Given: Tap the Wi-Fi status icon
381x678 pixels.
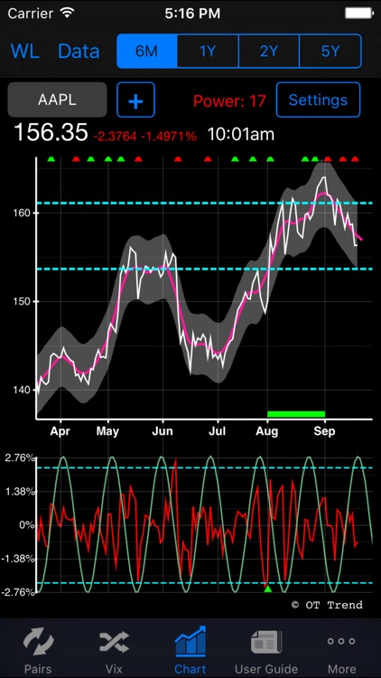Looking at the screenshot, I should [67, 13].
